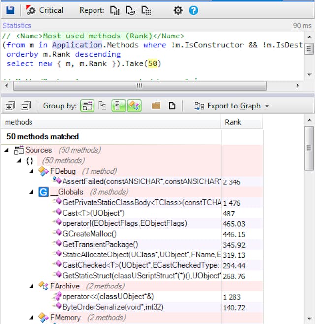Click the third Report icon
Image resolution: width=315 pixels, height=324 pixels.
(146, 10)
